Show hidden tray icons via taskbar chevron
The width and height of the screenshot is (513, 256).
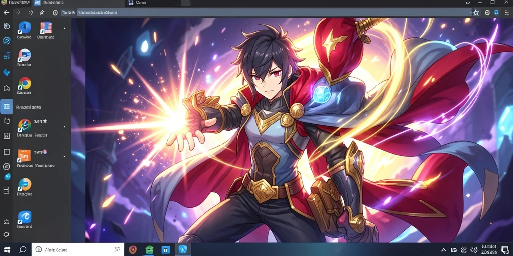pyautogui.click(x=443, y=250)
